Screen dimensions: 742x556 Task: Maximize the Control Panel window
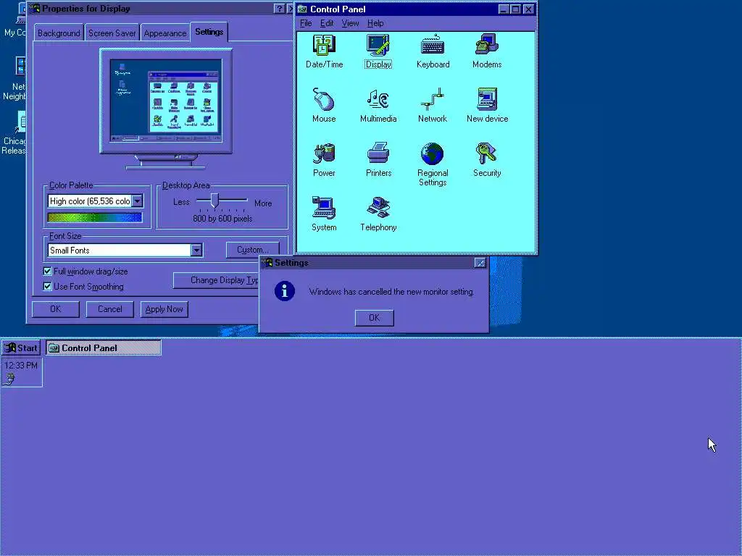pyautogui.click(x=516, y=9)
